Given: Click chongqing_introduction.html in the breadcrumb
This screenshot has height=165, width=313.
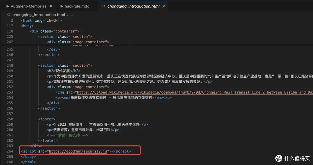Looking at the screenshot, I should pyautogui.click(x=39, y=15).
